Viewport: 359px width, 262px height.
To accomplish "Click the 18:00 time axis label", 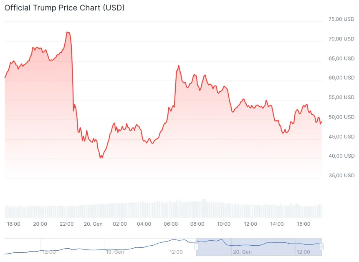I will (14, 224).
